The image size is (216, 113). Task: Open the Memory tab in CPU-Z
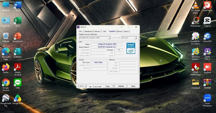tap(97, 31)
